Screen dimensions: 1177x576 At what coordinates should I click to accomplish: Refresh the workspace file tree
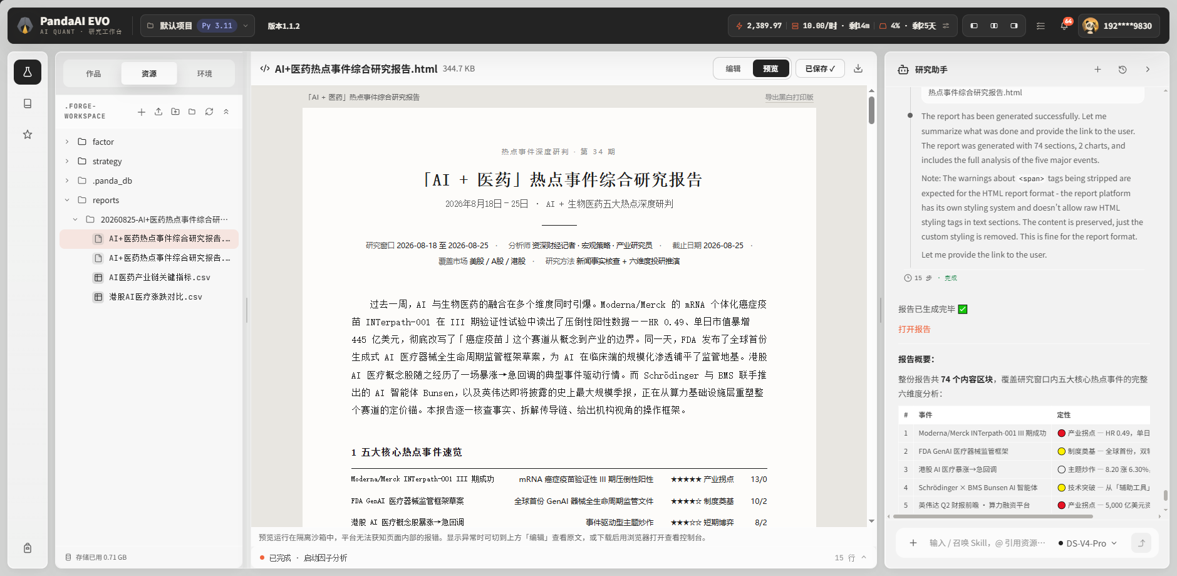(x=209, y=112)
